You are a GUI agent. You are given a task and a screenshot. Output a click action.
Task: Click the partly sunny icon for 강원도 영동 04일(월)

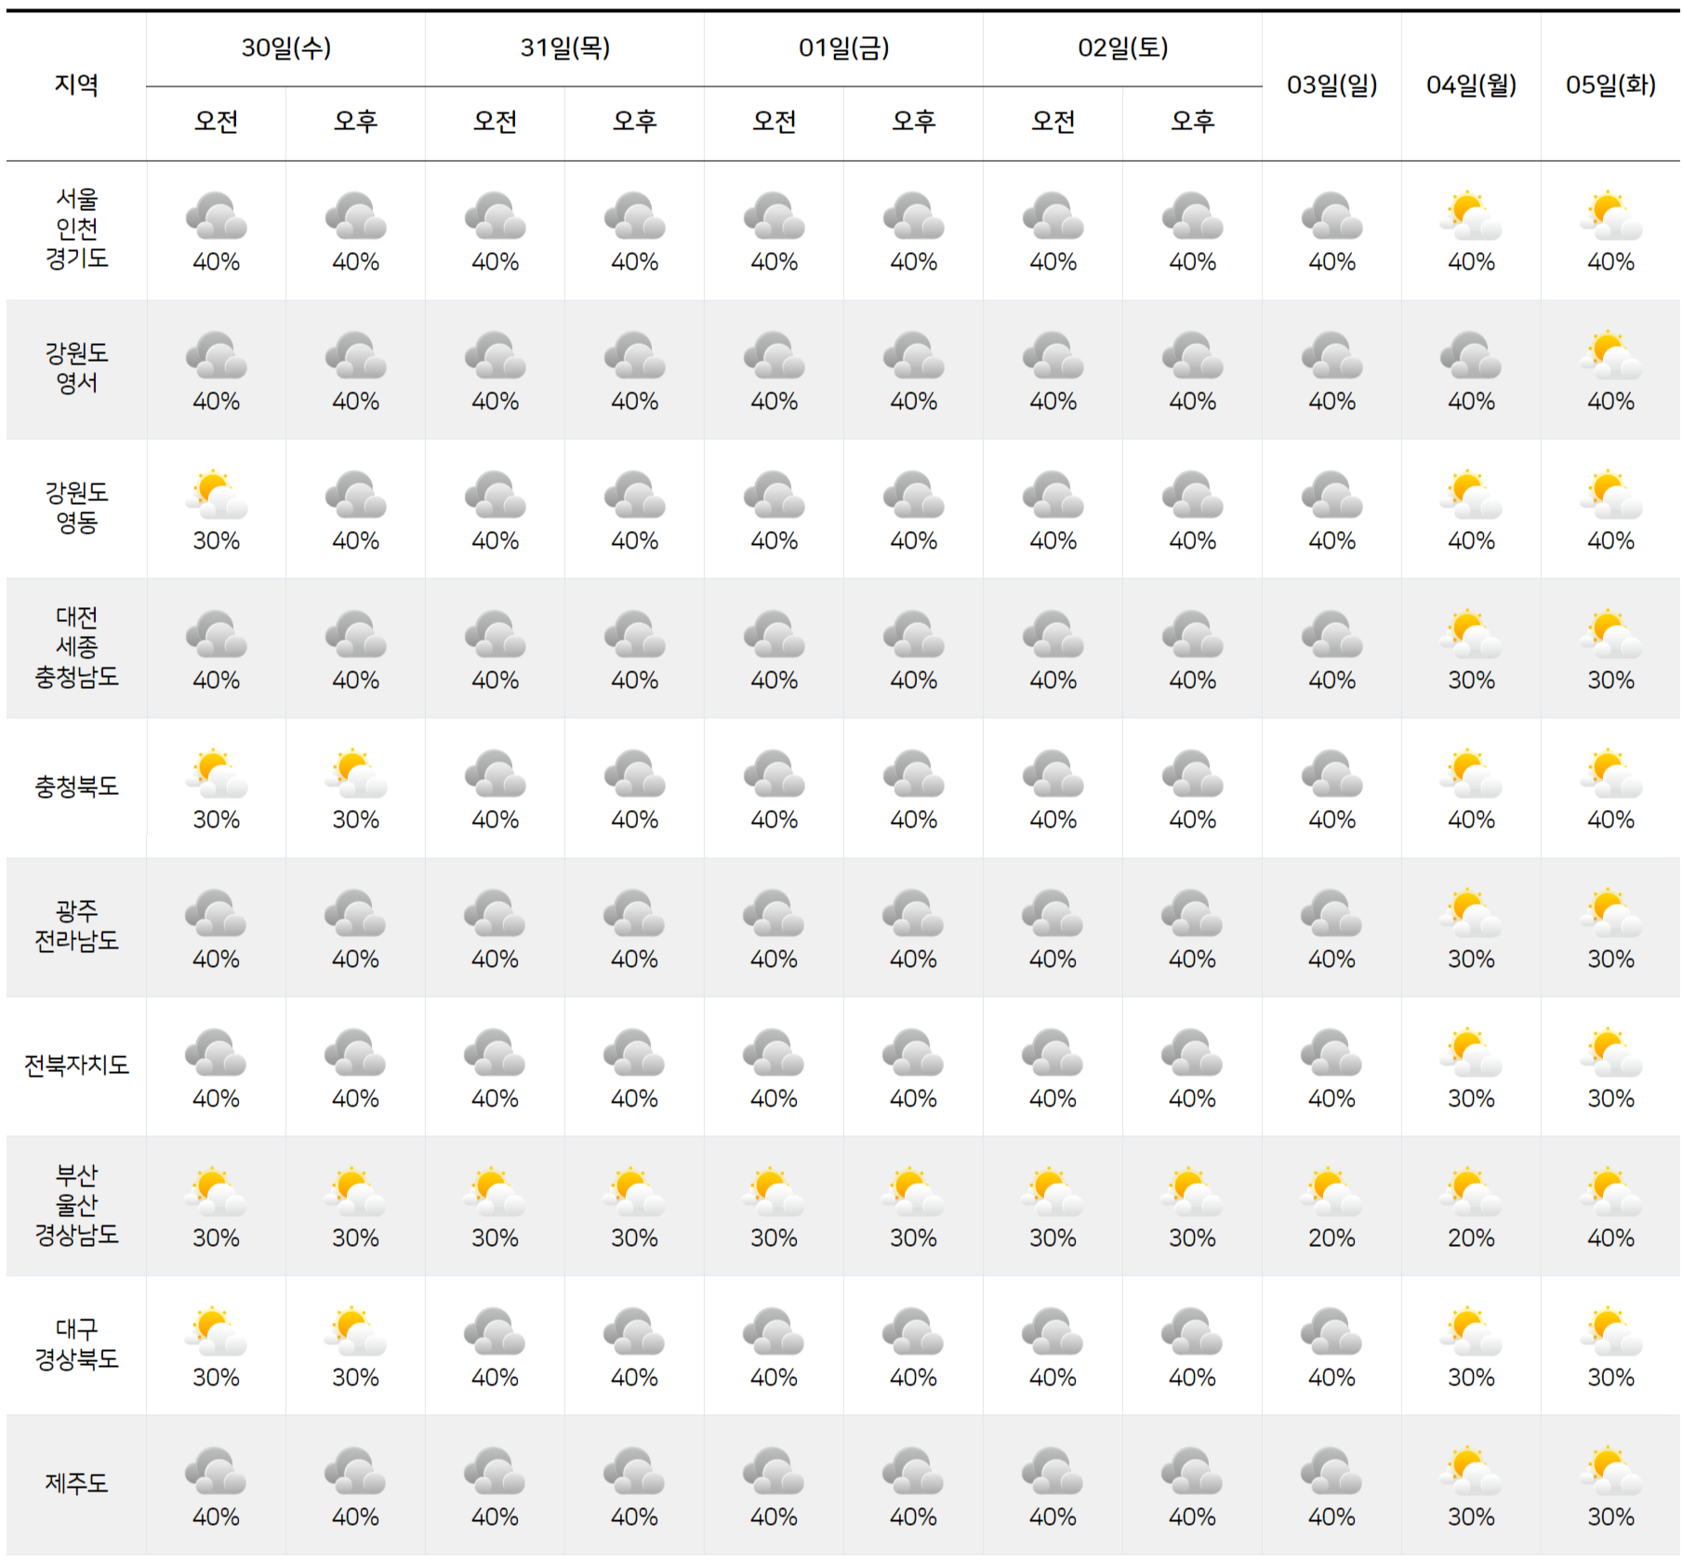tap(1471, 495)
